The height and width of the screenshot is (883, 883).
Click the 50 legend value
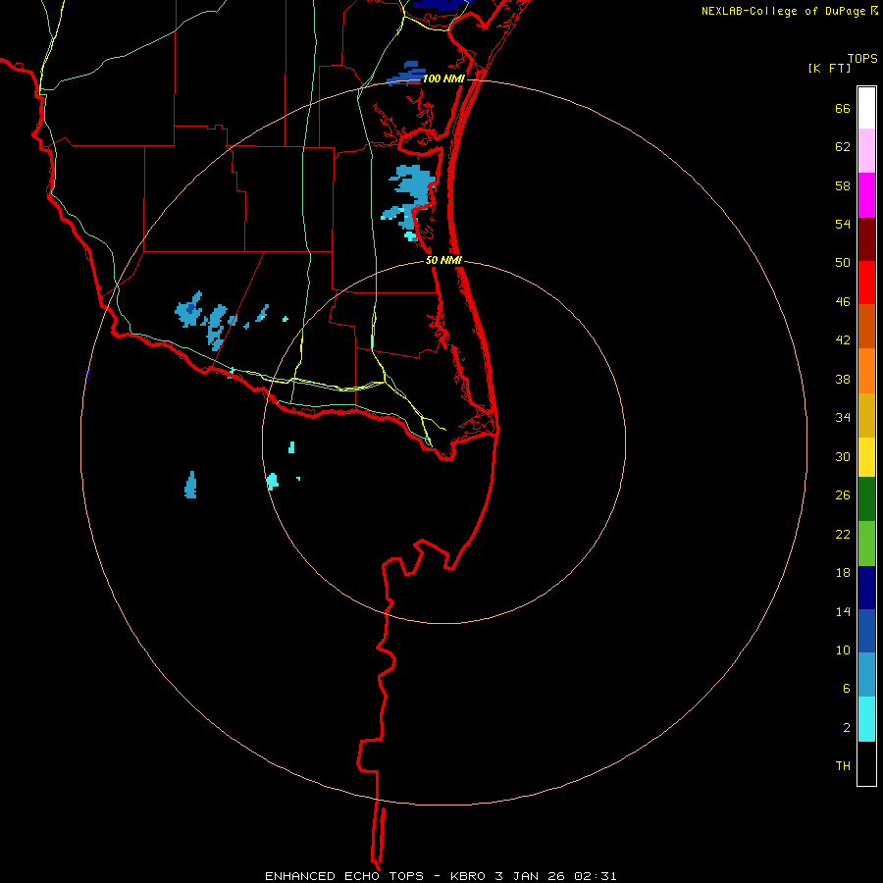843,263
